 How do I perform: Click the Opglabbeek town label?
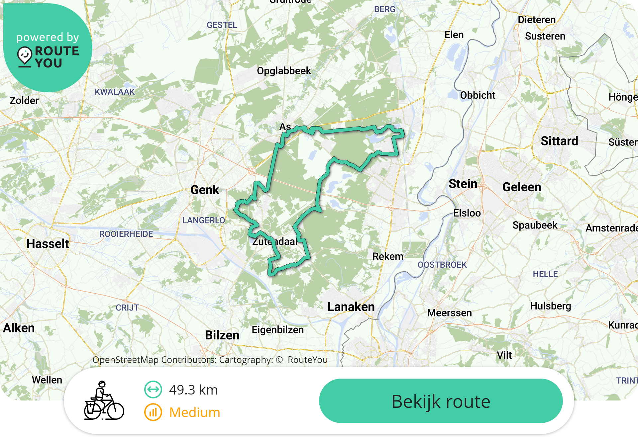(x=284, y=71)
